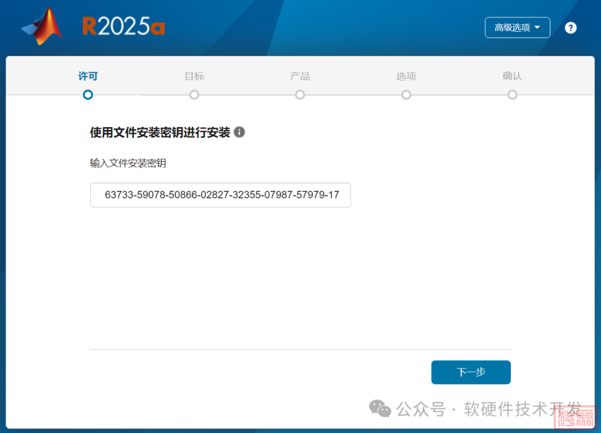Image resolution: width=601 pixels, height=433 pixels.
Task: Click the WeChat icon in the watermark
Action: (x=381, y=409)
